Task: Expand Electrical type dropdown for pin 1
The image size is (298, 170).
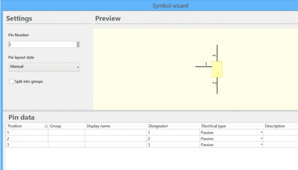Action: (261, 133)
